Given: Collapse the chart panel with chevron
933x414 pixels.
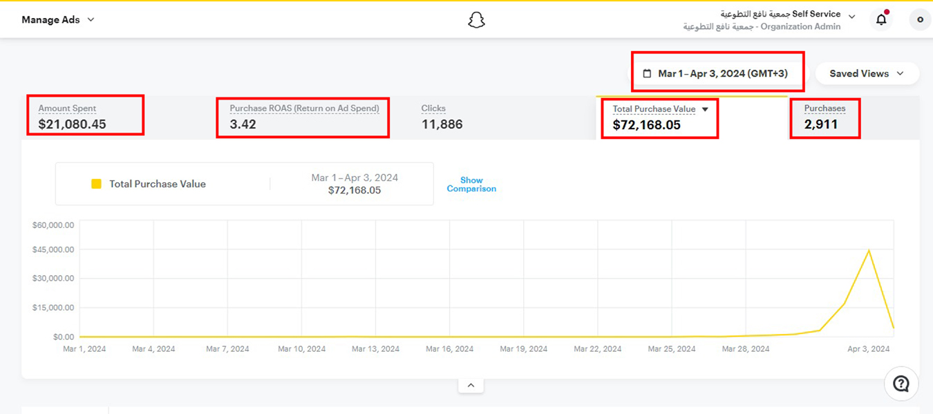Looking at the screenshot, I should [x=471, y=386].
